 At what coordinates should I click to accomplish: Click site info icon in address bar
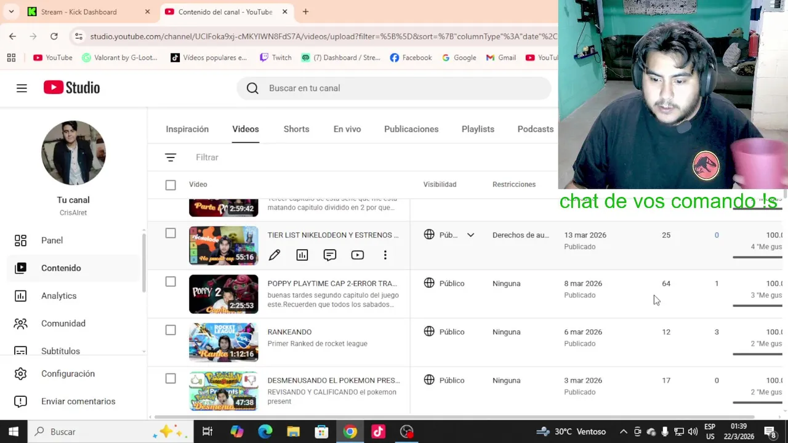pyautogui.click(x=78, y=36)
